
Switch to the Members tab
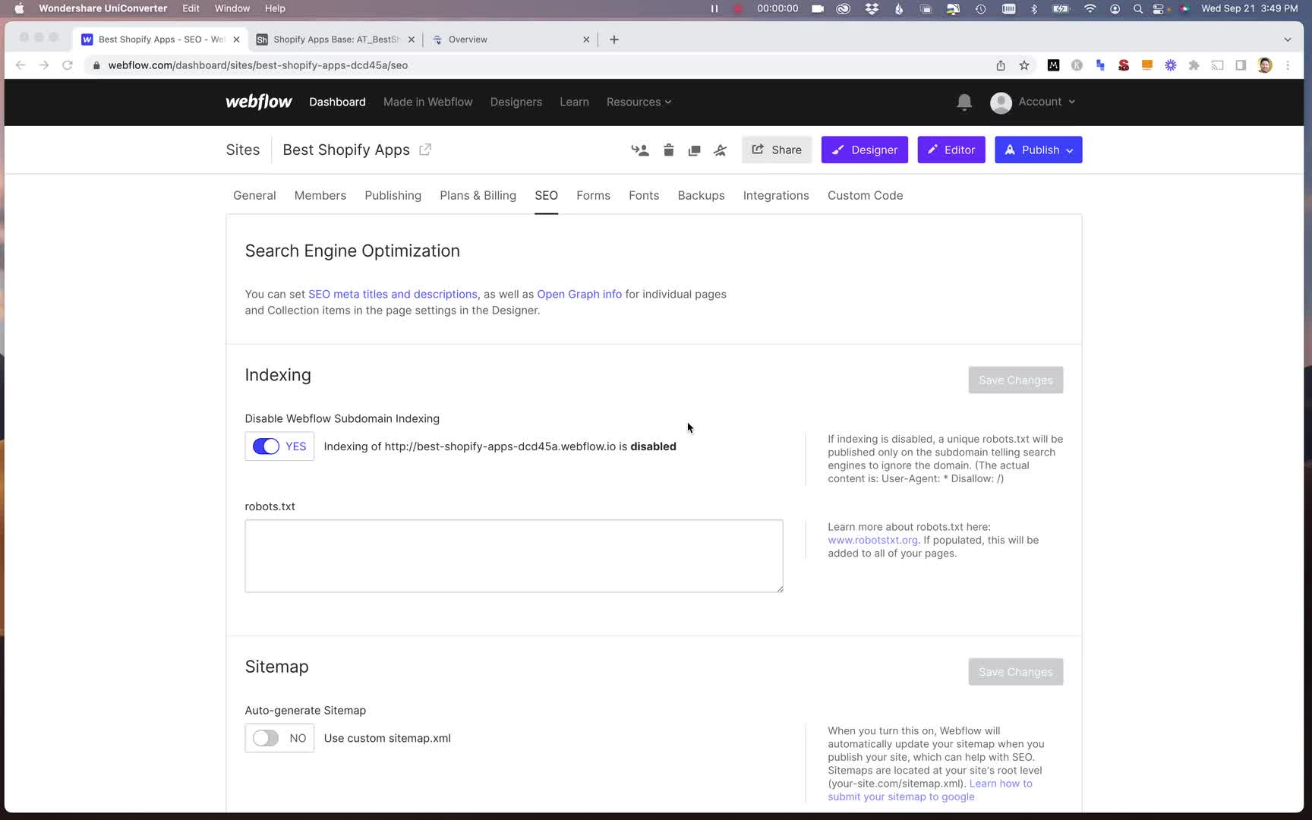(x=320, y=196)
